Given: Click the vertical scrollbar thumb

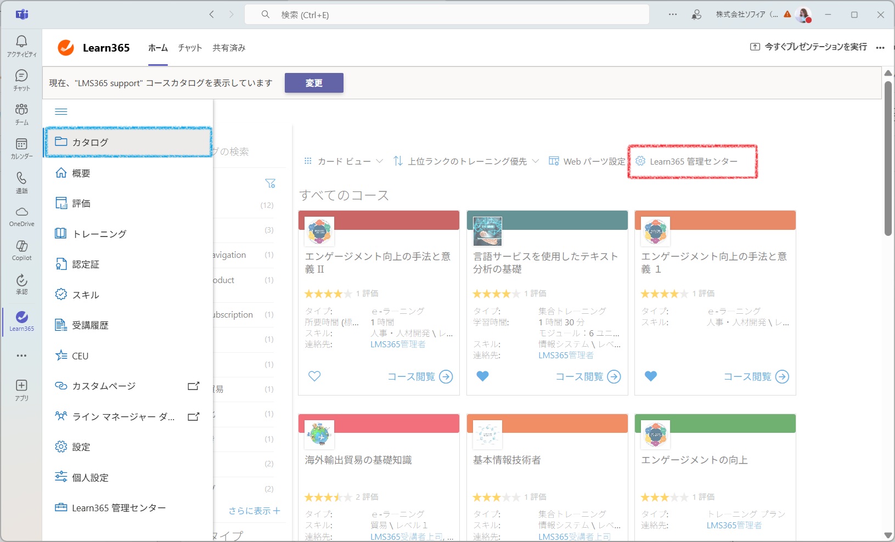Looking at the screenshot, I should [888, 158].
